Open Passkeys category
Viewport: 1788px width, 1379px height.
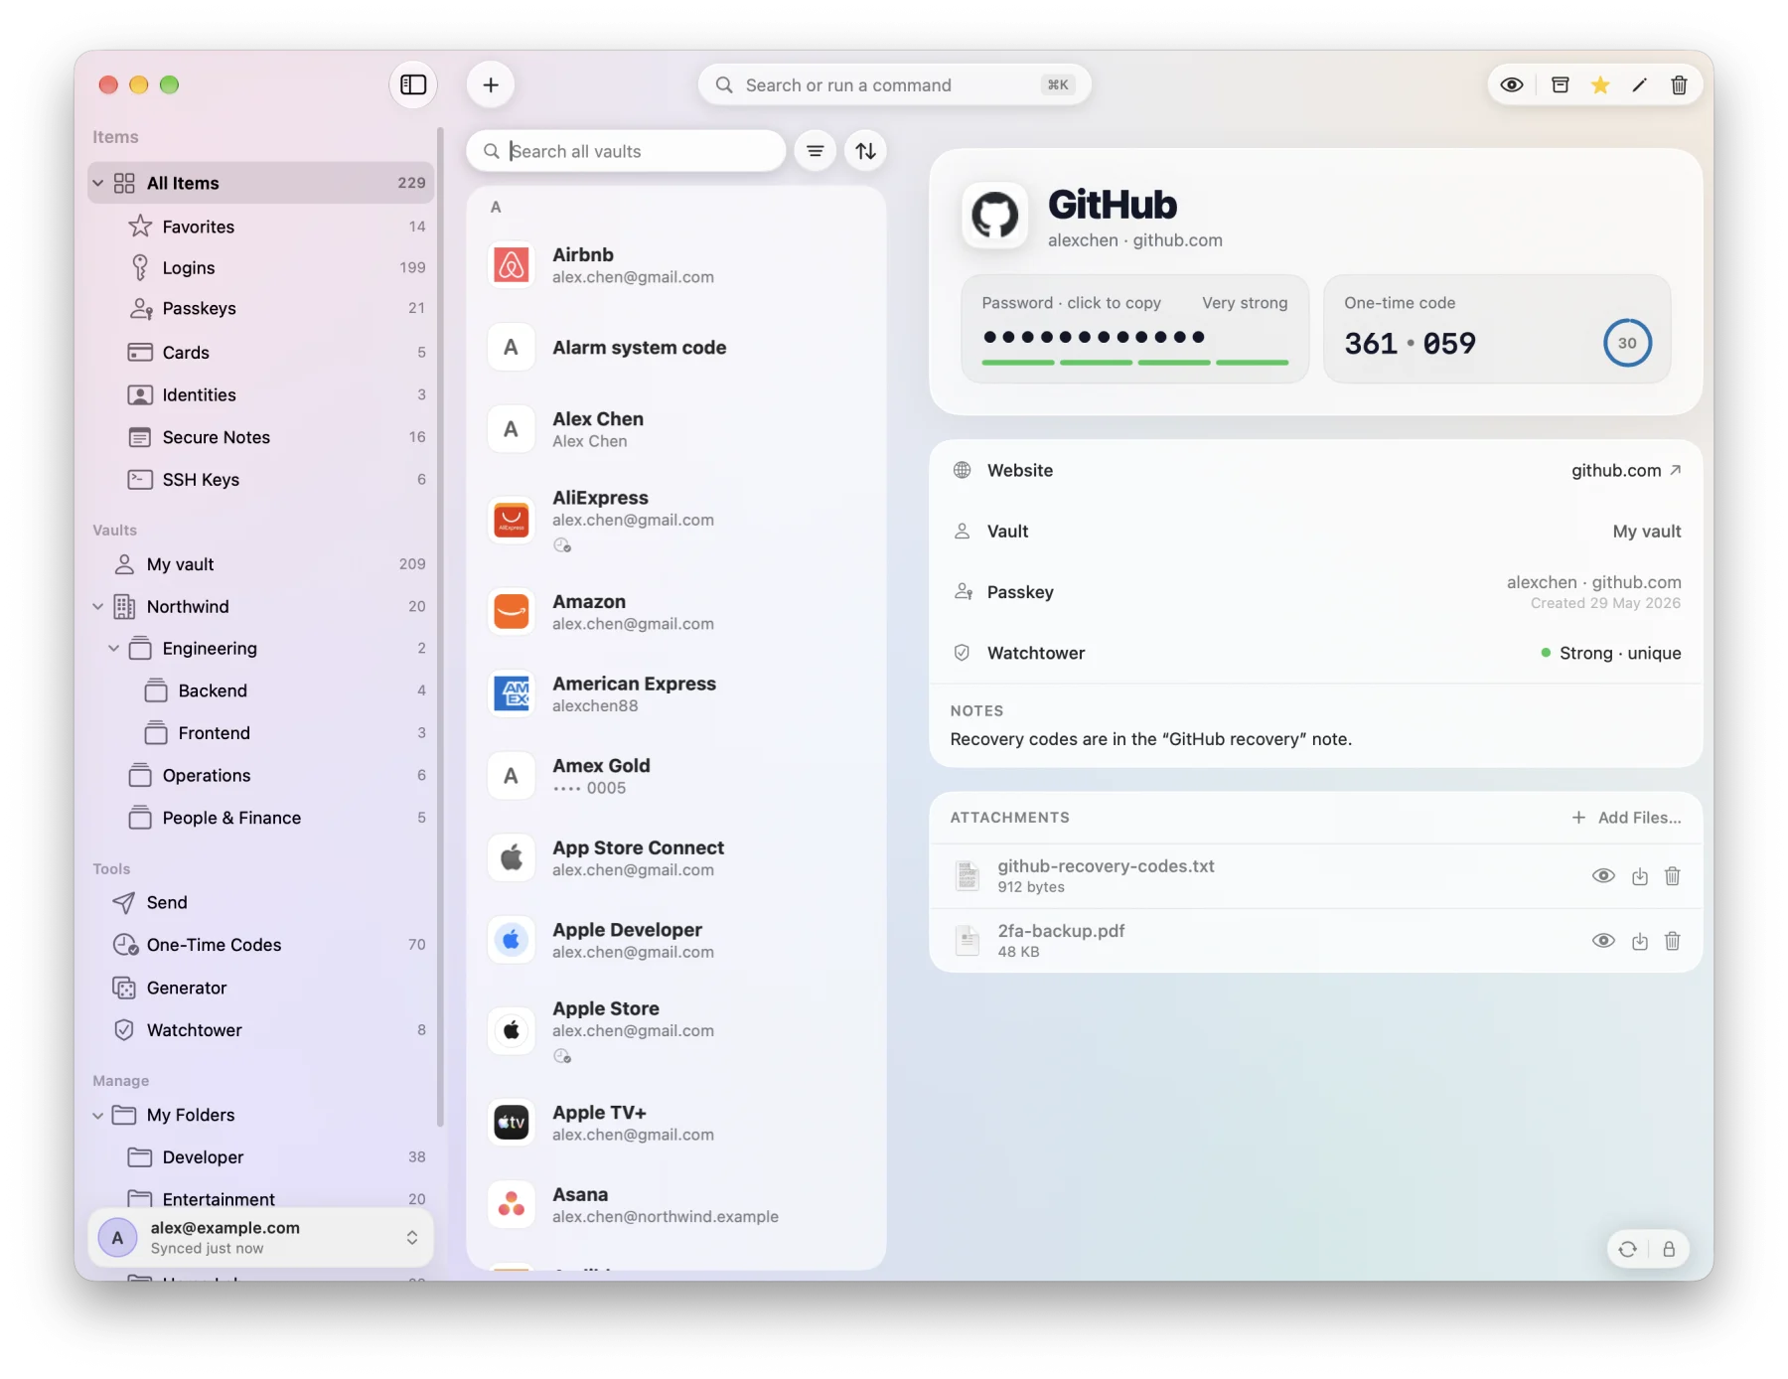tap(261, 308)
